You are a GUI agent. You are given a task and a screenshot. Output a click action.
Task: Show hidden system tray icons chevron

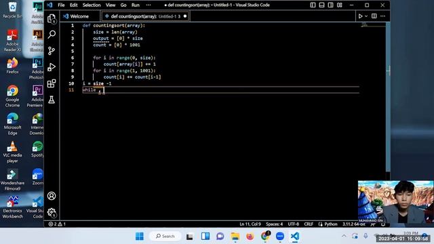pos(344,236)
